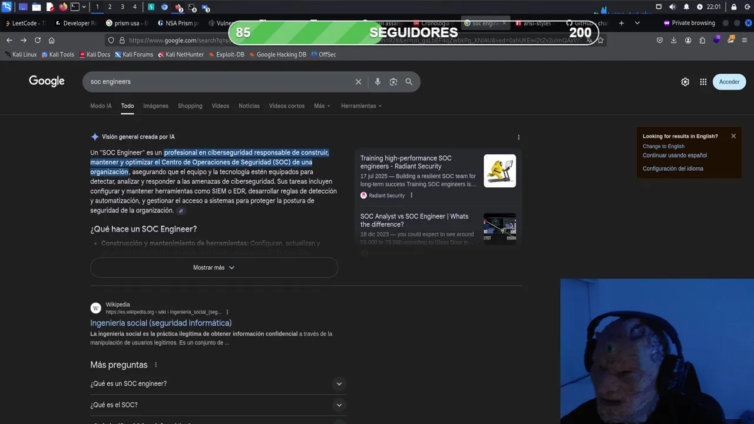The image size is (754, 424).
Task: Open the Firefox account icon
Action: point(688,40)
